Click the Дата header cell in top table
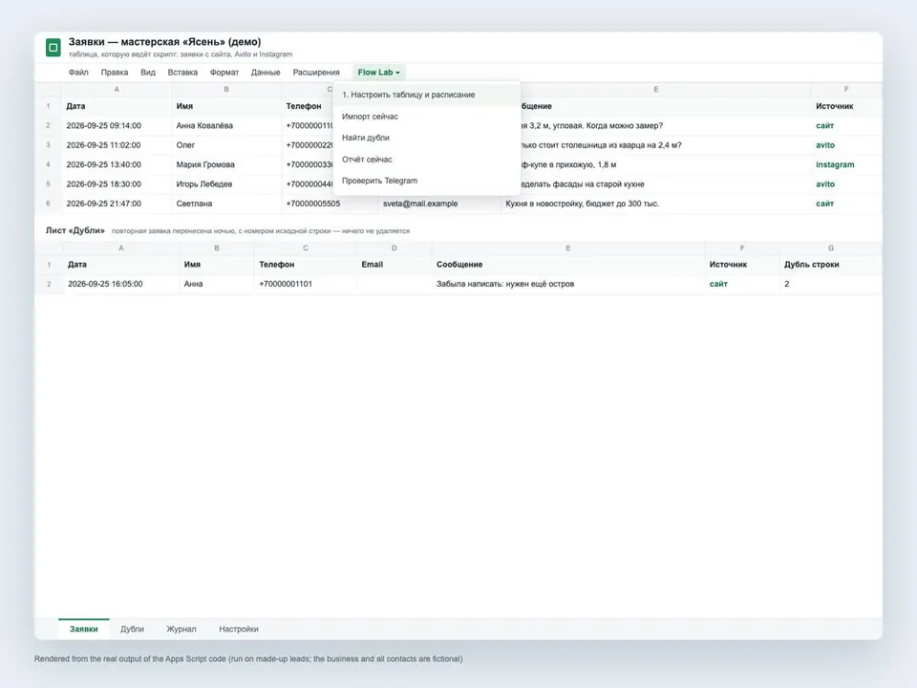This screenshot has height=688, width=917. click(x=117, y=106)
